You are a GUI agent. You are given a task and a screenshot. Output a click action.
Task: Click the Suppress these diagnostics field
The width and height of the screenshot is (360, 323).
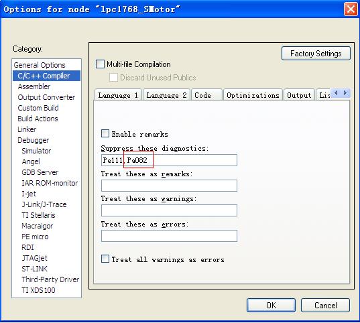(x=169, y=160)
